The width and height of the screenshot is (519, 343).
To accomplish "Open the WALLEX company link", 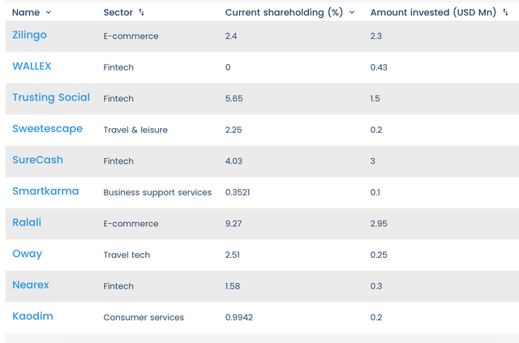I will 32,66.
